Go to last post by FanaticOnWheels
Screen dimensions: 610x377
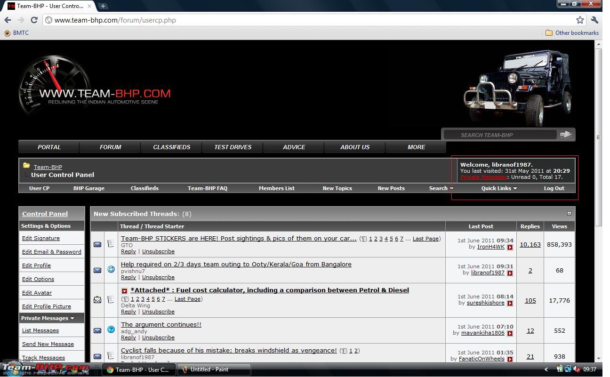tap(510, 359)
